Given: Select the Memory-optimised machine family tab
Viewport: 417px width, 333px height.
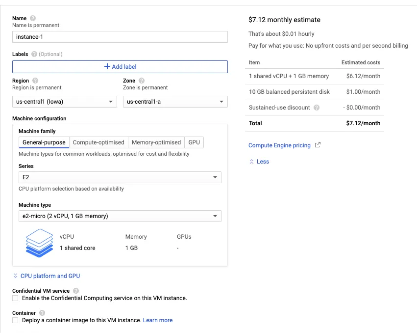Looking at the screenshot, I should (x=156, y=142).
